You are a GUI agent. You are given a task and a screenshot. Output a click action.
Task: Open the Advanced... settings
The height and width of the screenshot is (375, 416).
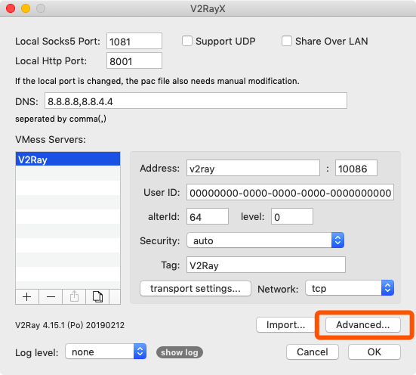coord(362,325)
